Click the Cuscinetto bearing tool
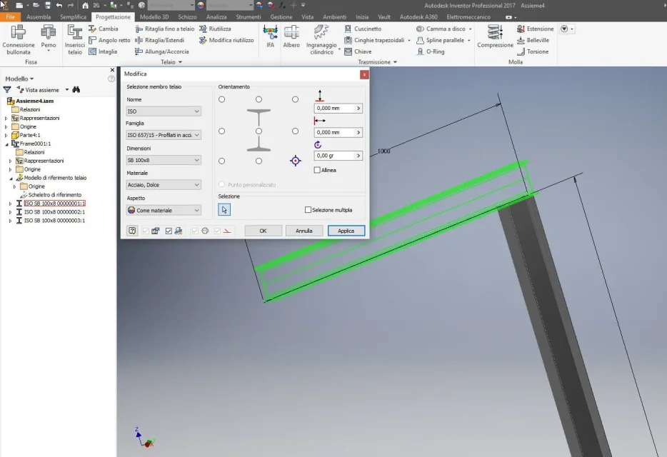This screenshot has width=667, height=457. [363, 29]
